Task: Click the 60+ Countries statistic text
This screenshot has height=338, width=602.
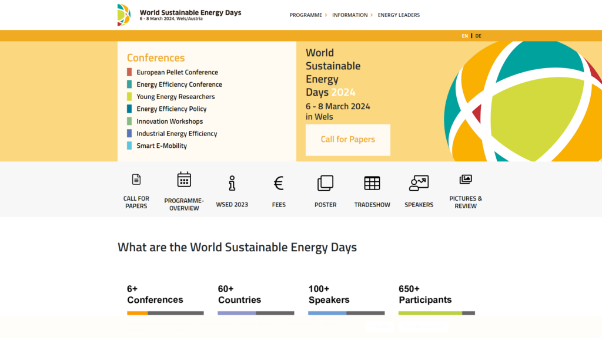Action: (x=240, y=295)
